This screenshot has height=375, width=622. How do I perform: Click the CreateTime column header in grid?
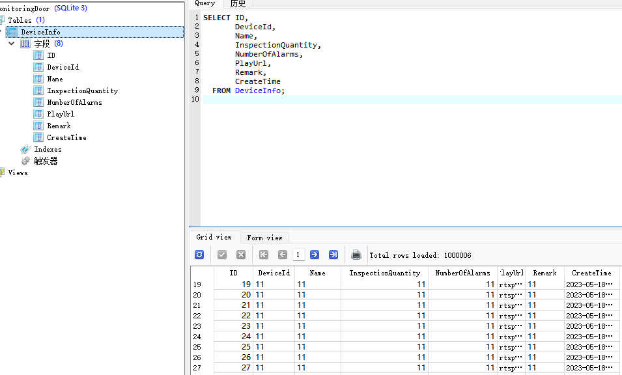[591, 273]
